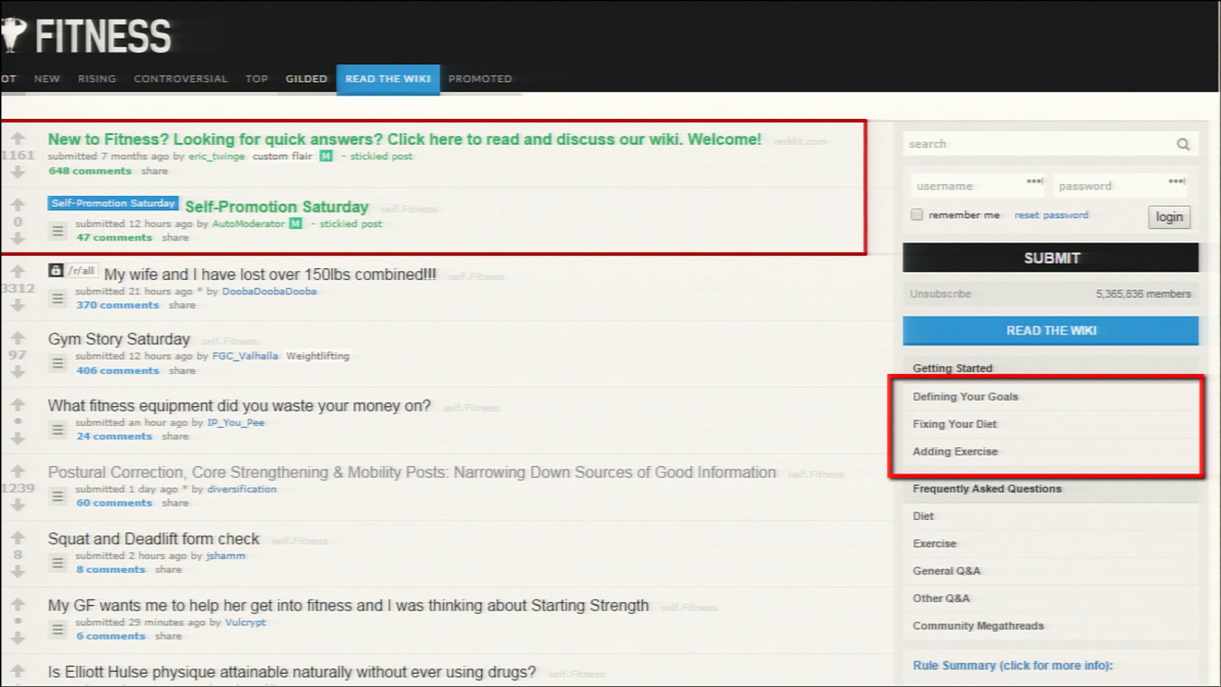Image resolution: width=1221 pixels, height=687 pixels.
Task: Upvote the fitness equipment waste post
Action: tap(18, 405)
